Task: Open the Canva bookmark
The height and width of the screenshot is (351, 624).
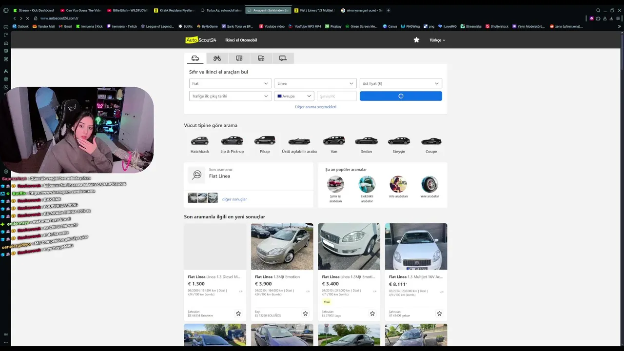Action: (x=390, y=26)
